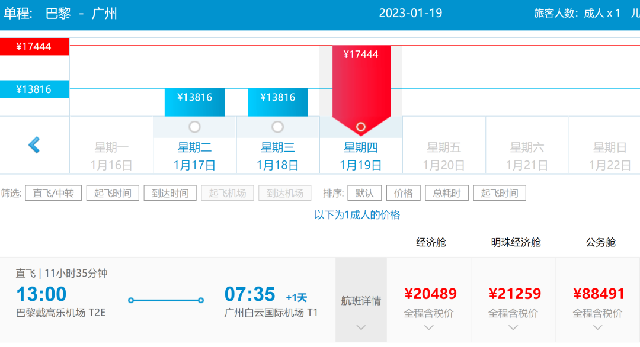This screenshot has width=640, height=347.
Task: Select radio button for Tuesday January 17
Action: (x=195, y=127)
